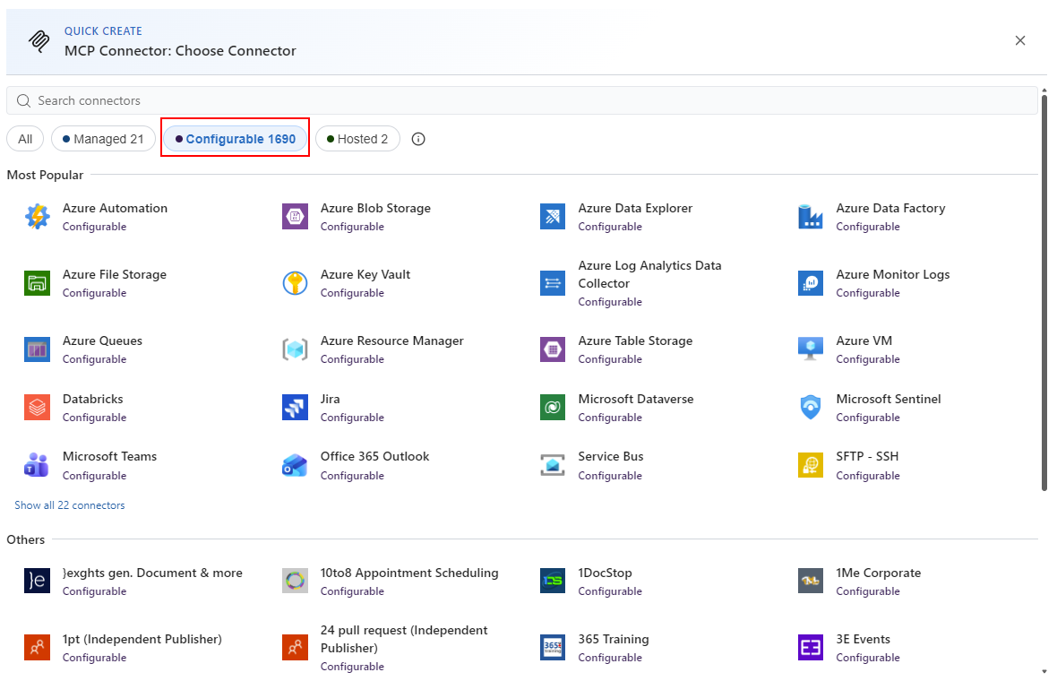Choose the Azure VM monitor icon

811,349
